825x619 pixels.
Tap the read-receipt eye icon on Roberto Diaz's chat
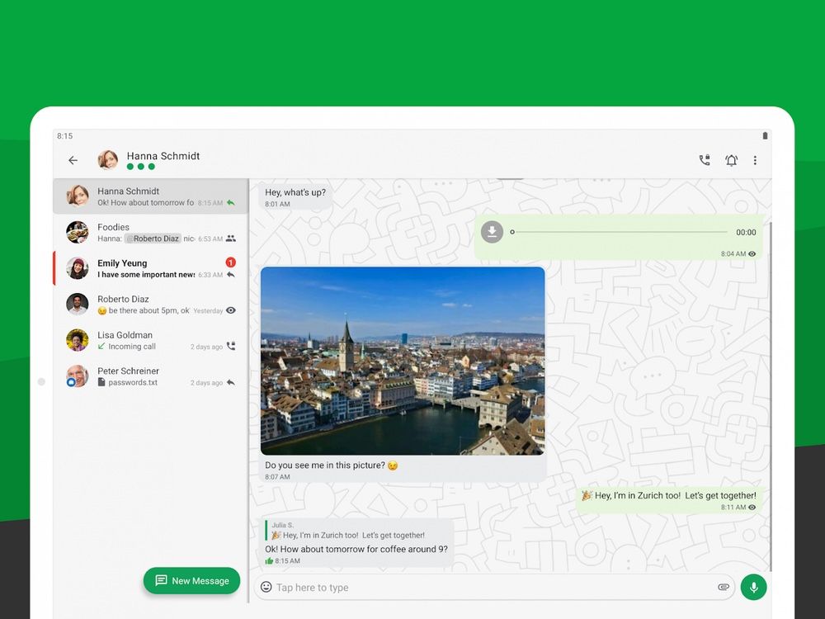[232, 311]
